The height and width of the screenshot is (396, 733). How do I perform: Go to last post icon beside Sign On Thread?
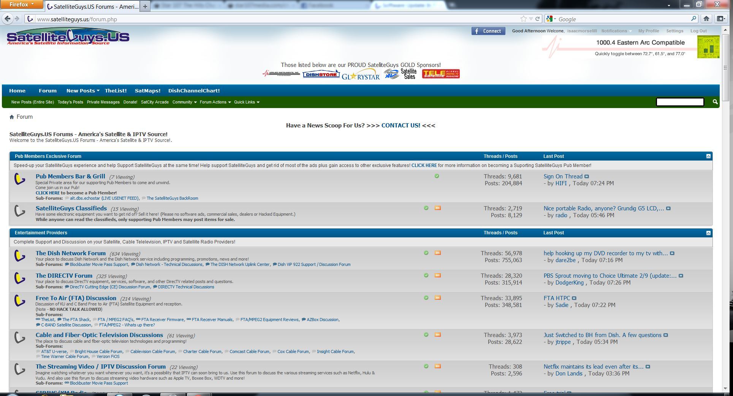(587, 177)
